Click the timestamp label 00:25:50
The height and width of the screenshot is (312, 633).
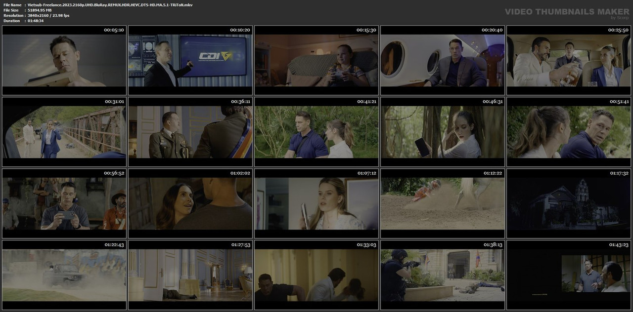tap(618, 30)
